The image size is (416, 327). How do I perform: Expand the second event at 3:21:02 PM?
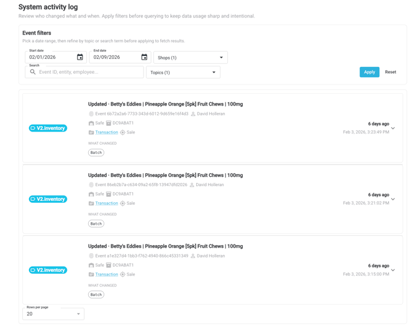tap(393, 199)
